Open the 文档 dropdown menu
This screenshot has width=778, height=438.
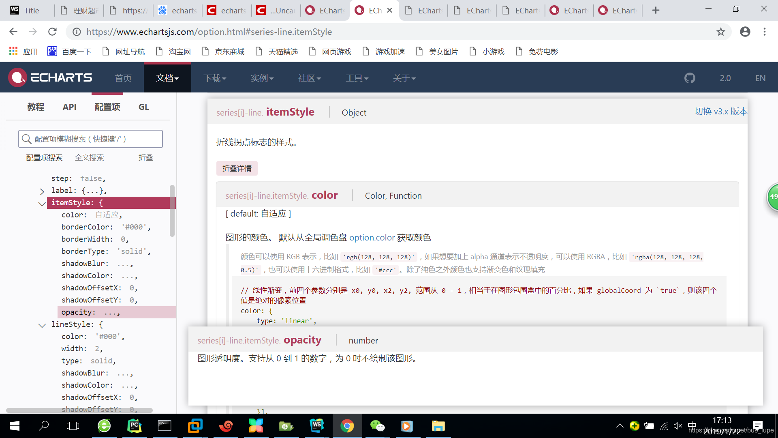click(x=167, y=78)
